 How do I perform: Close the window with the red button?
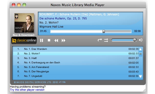[x=14, y=5]
